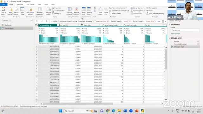Open Qty column filter dropdown
This screenshot has width=203, height=114.
(164, 25)
